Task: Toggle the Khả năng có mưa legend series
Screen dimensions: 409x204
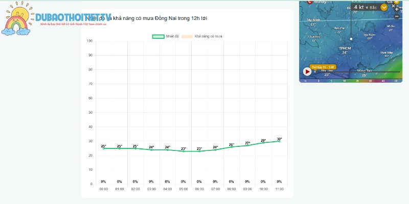Action: (x=202, y=36)
